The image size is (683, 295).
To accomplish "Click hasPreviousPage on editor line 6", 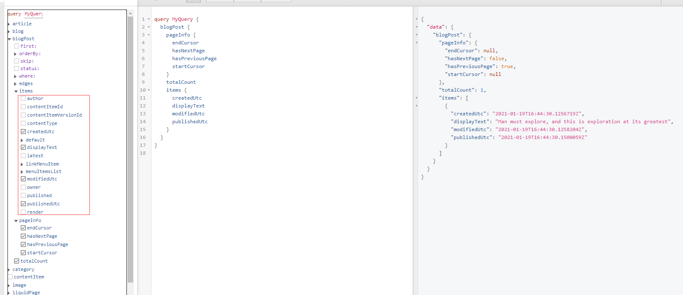I will pos(194,59).
